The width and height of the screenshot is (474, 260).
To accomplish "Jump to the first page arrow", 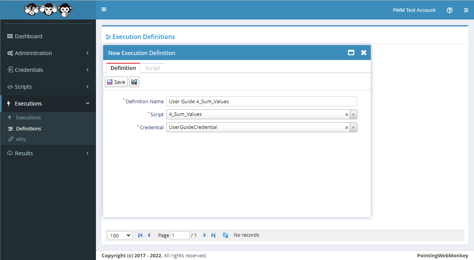I will [140, 235].
